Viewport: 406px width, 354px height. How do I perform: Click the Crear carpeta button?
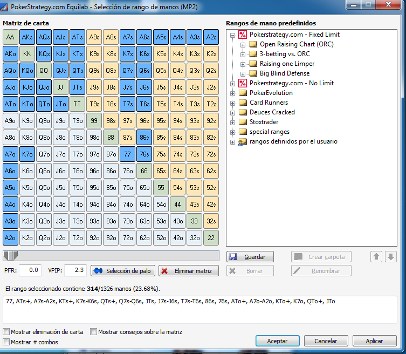321,257
